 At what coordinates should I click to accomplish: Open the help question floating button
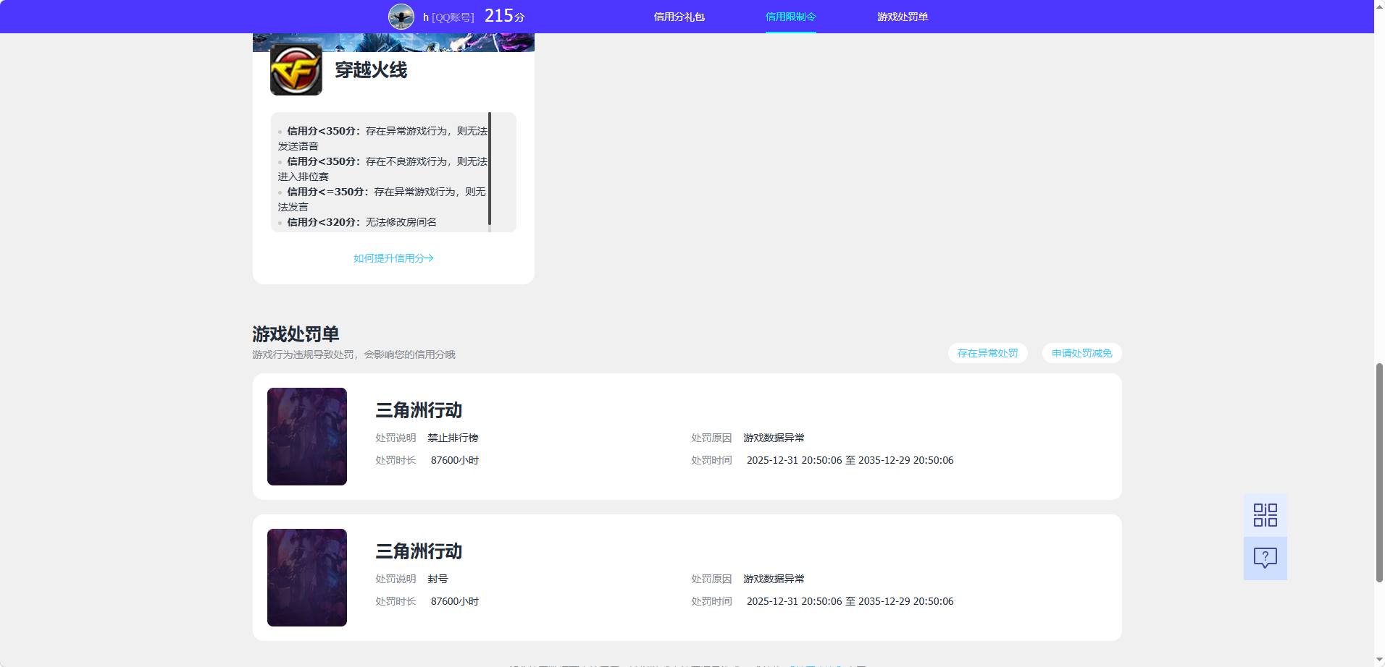coord(1265,558)
